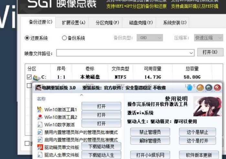Click the 名称 column header in file list
The width and height of the screenshot is (226, 159).
click(x=41, y=99)
